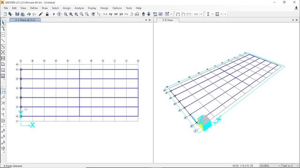Click the download arrow icon at top right

coord(296,8)
